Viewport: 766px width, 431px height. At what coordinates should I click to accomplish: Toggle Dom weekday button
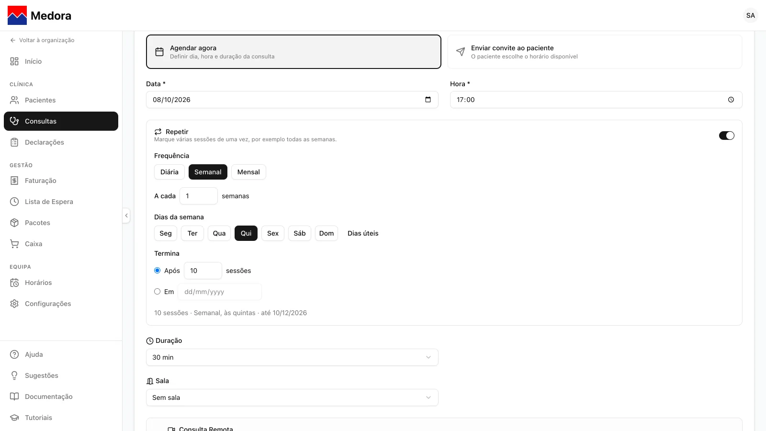click(x=327, y=233)
